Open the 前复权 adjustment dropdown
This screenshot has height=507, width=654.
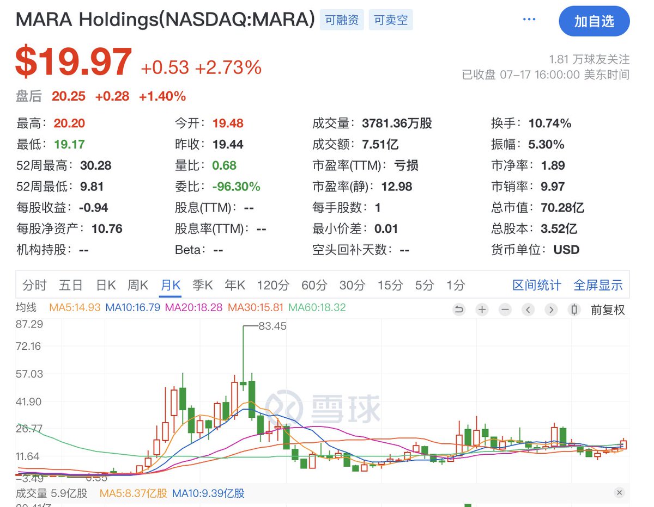point(608,310)
